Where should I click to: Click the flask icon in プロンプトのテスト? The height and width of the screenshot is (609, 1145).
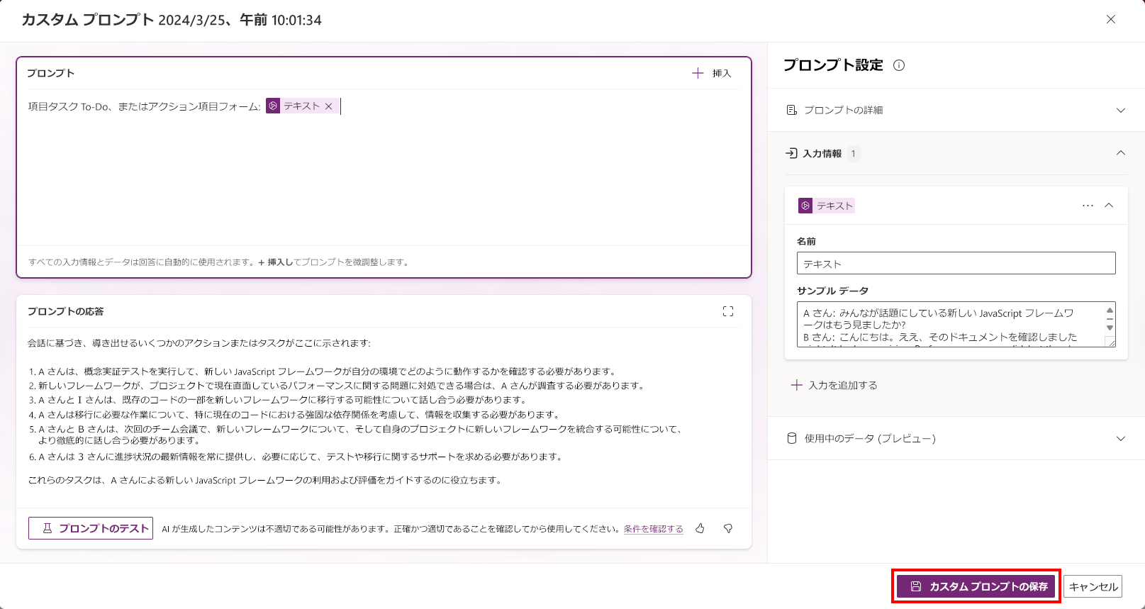coord(48,528)
